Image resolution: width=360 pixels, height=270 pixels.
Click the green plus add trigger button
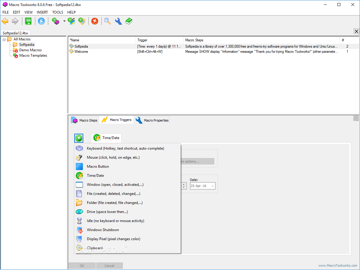click(x=79, y=138)
